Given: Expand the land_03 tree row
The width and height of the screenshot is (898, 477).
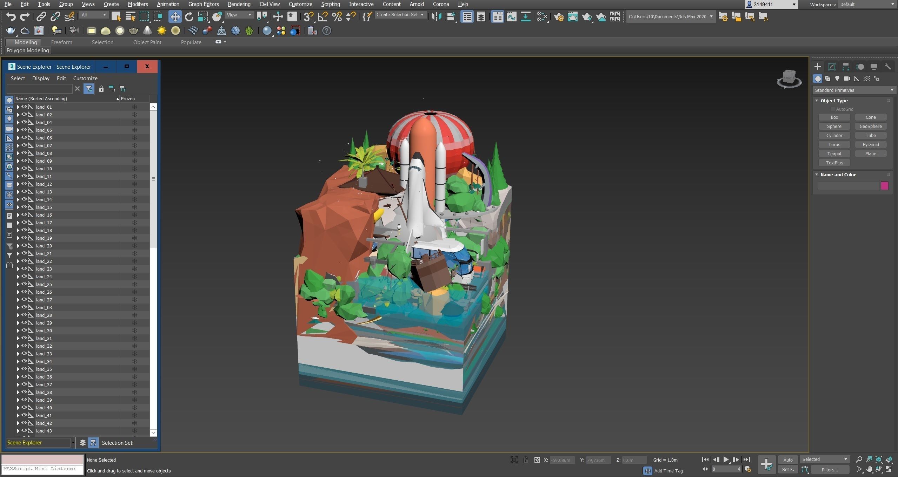Looking at the screenshot, I should tap(18, 307).
